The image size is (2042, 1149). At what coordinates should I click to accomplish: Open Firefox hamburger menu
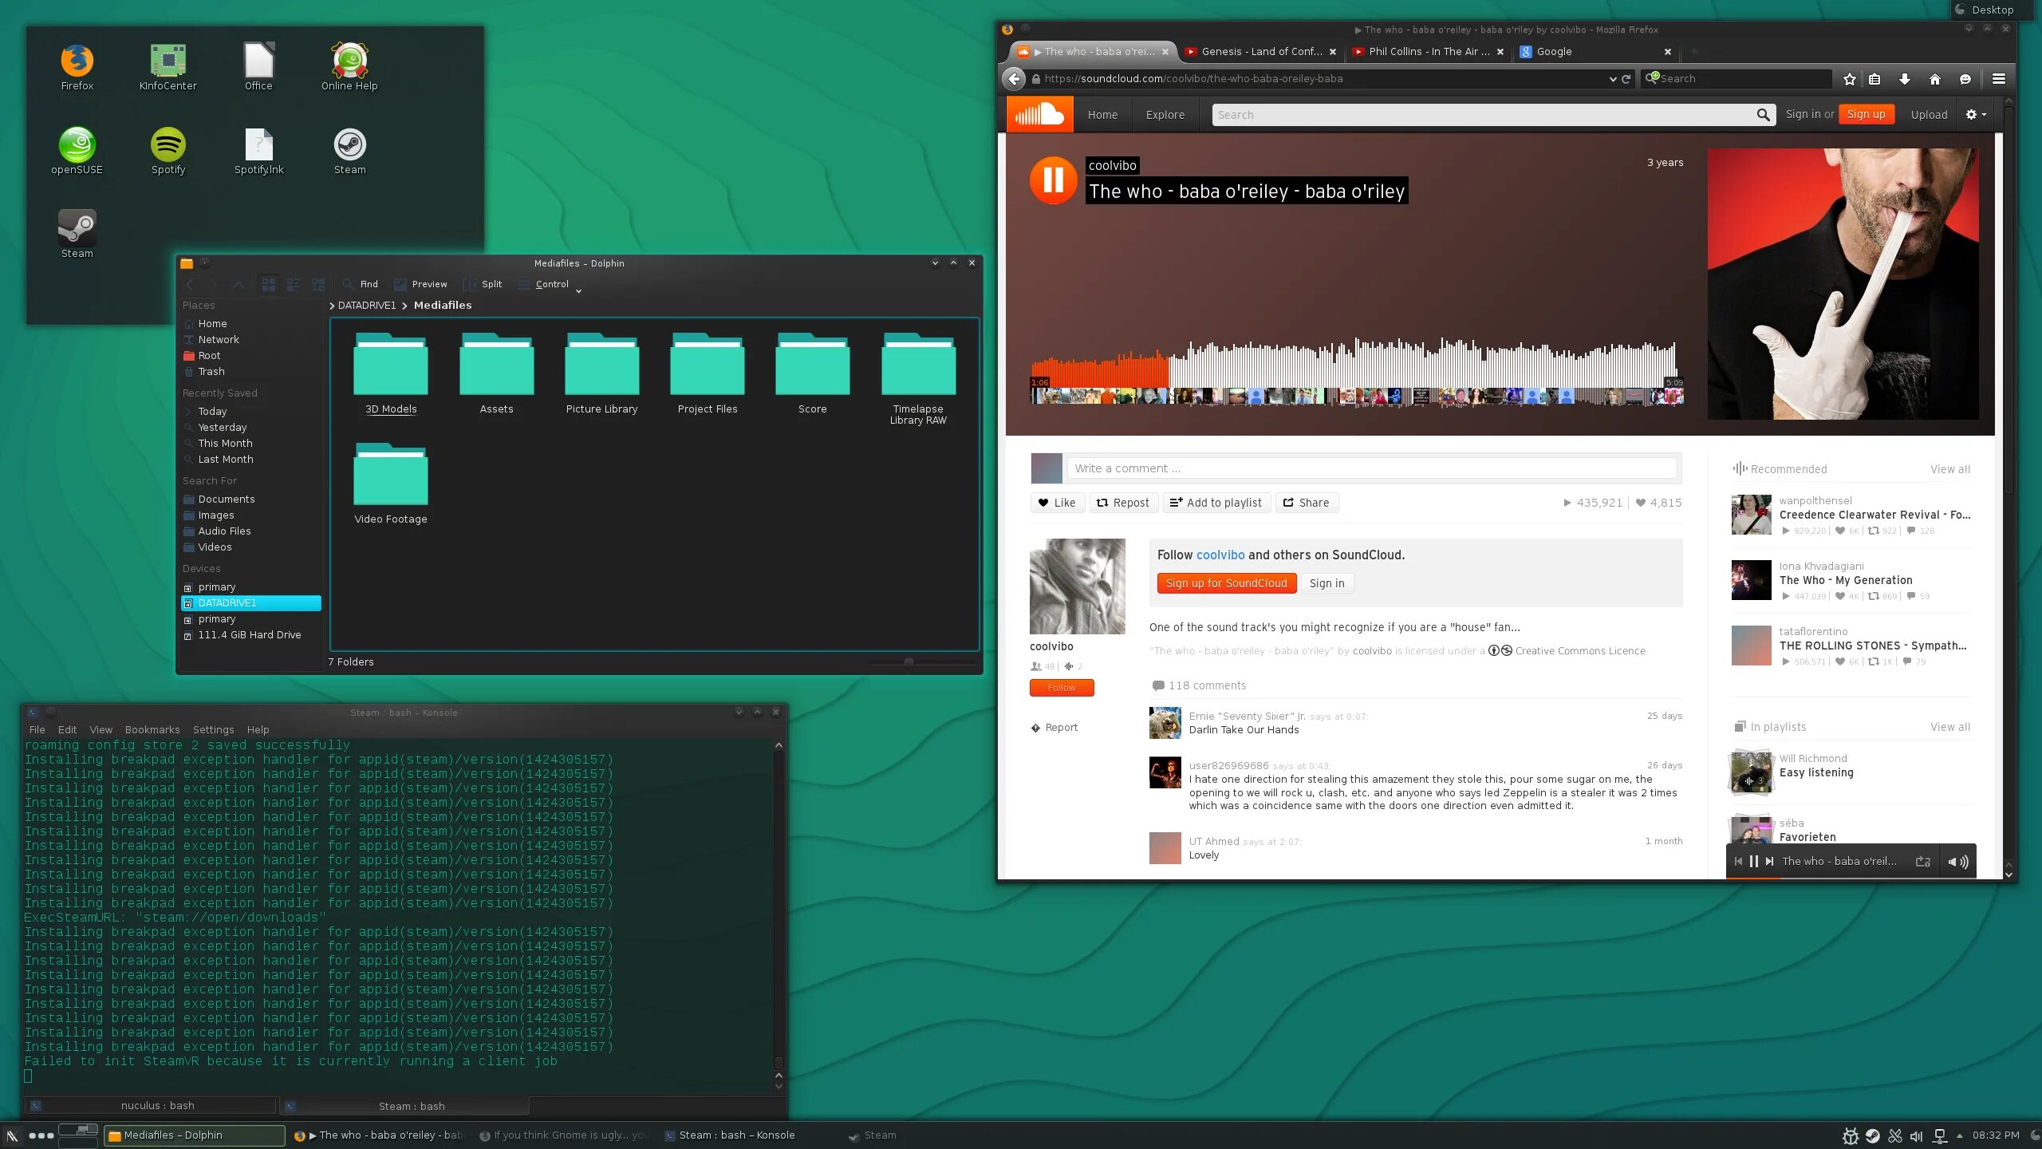tap(1999, 79)
